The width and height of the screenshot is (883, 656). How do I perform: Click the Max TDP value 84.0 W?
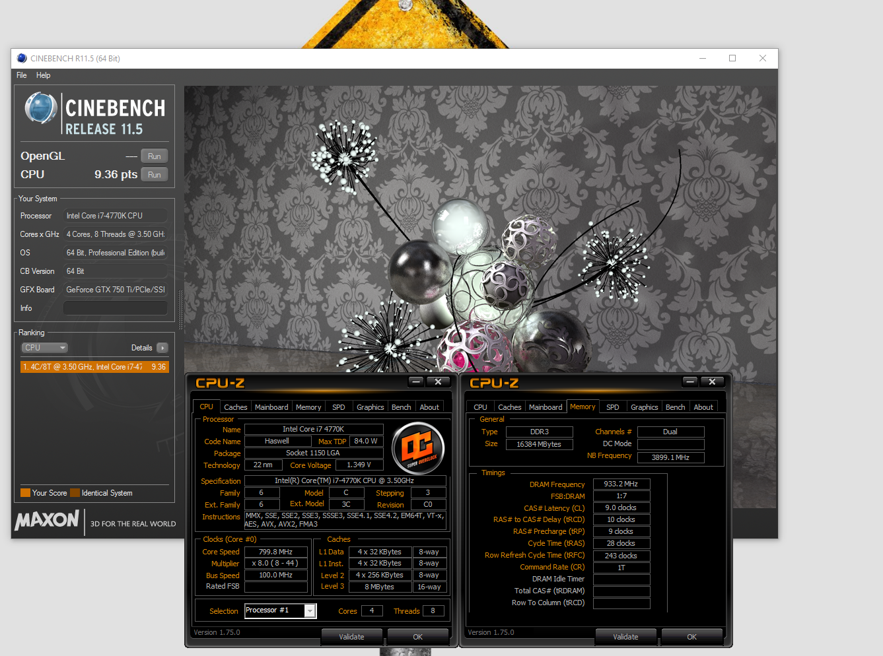pos(366,441)
